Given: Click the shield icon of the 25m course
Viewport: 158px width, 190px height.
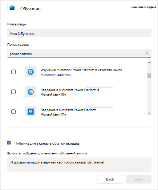Looking at the screenshot, I should click(x=31, y=72).
